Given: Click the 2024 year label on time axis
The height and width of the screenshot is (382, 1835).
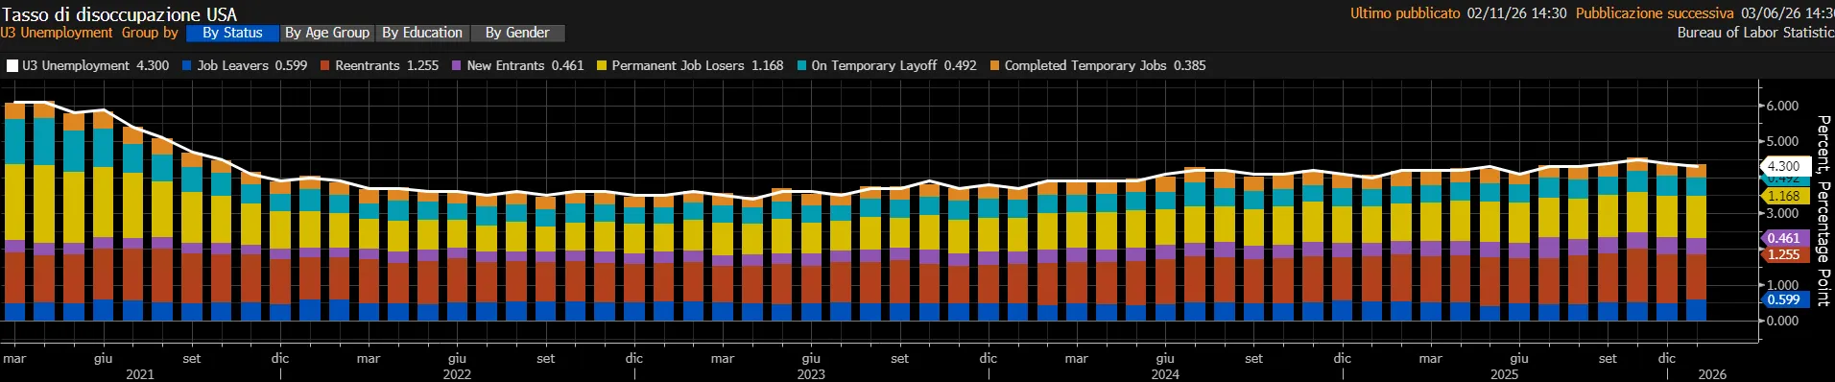Looking at the screenshot, I should (1165, 374).
